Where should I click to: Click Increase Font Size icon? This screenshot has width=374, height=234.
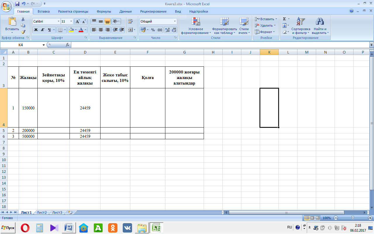point(77,21)
